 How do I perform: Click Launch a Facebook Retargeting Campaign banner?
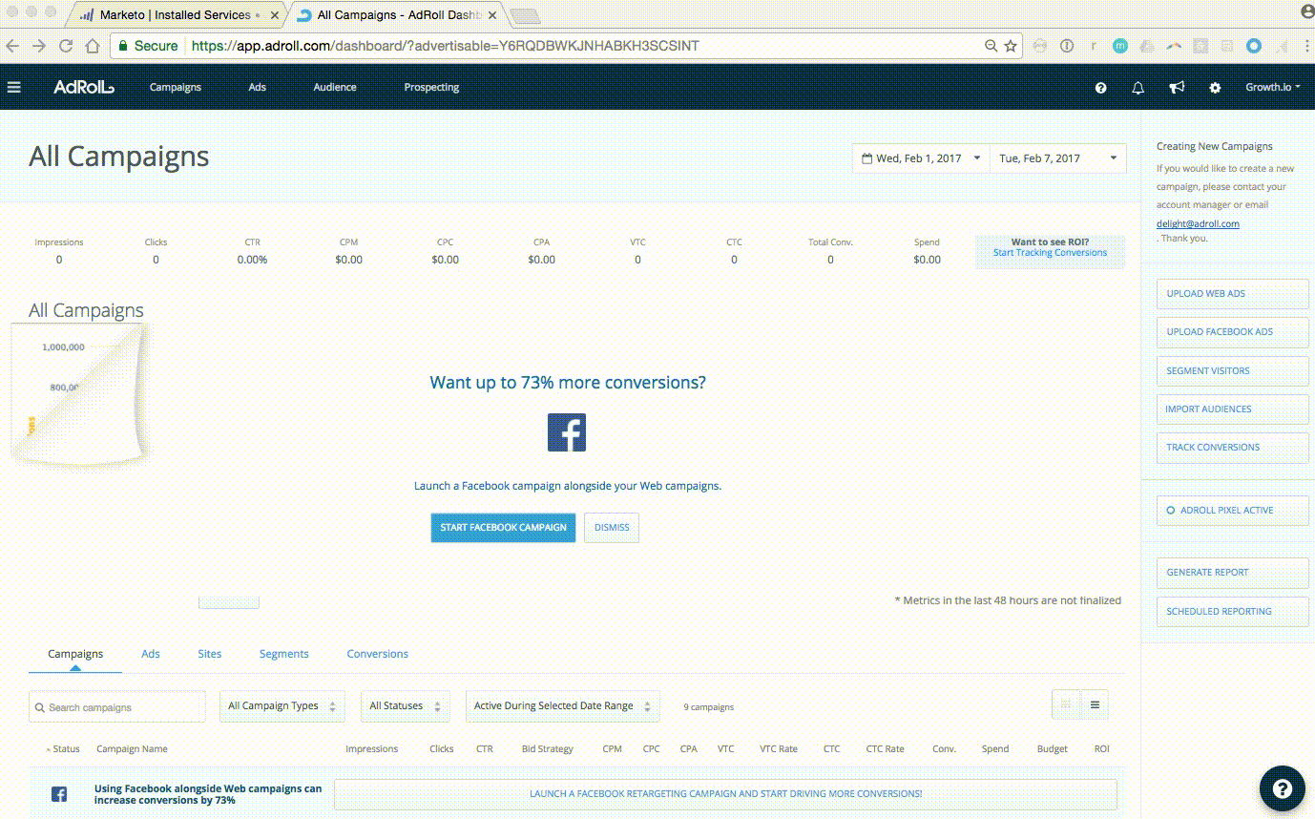(x=725, y=794)
